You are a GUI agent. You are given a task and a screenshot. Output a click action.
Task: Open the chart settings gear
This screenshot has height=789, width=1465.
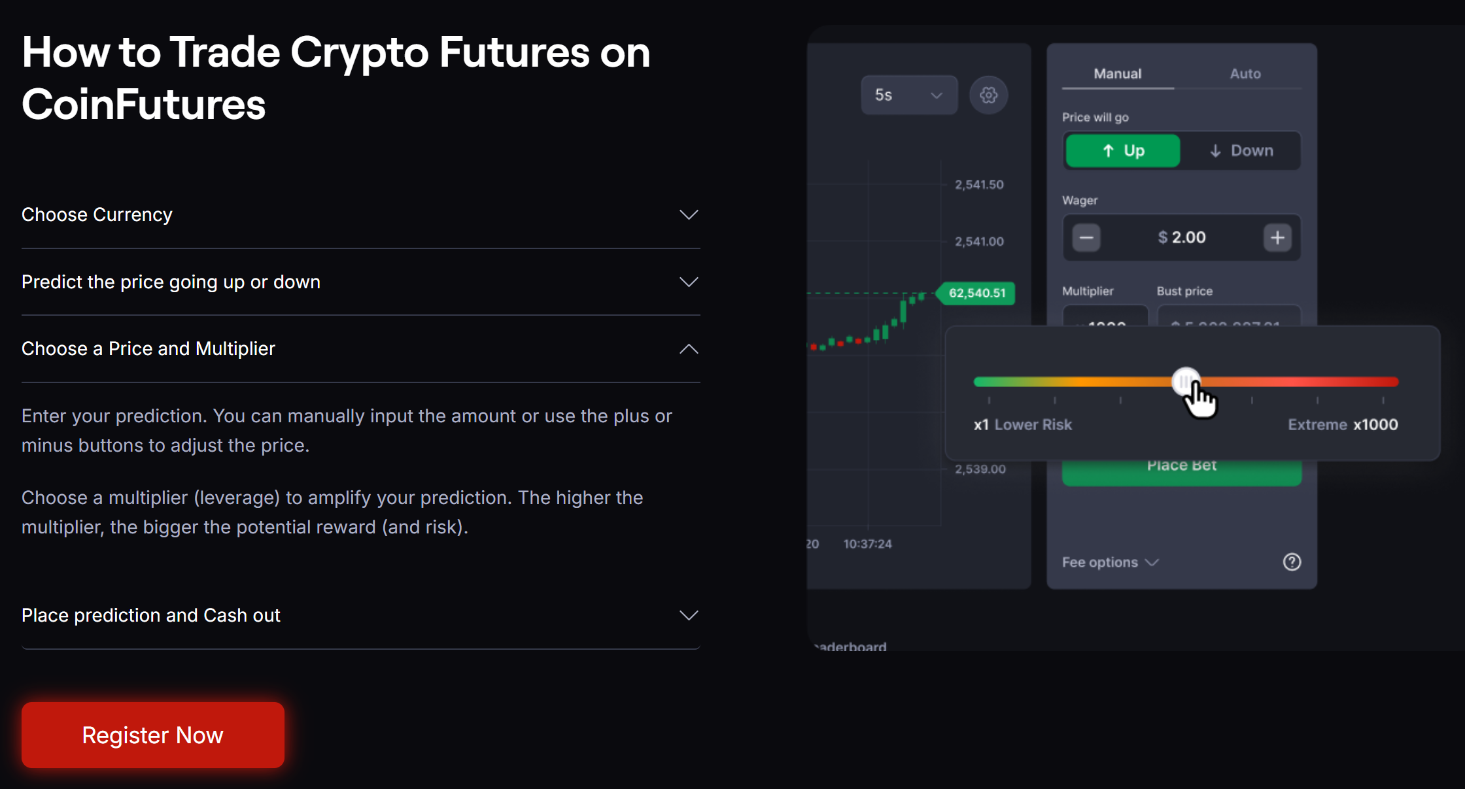click(988, 95)
